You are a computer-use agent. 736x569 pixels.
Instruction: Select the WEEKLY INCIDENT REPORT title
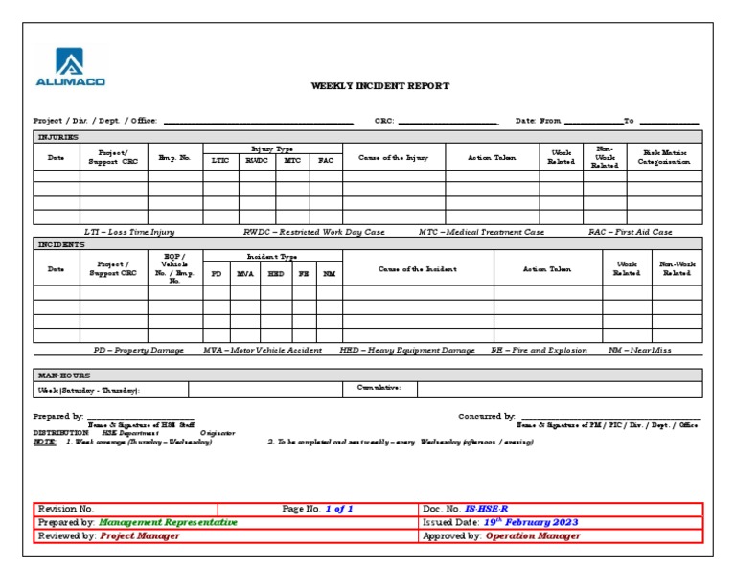[380, 86]
